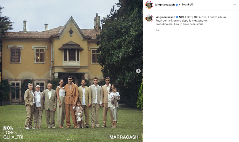Screen dimensions: 239x142
Task: Click the header kingmarracash profile picture
Action: [x=149, y=5]
